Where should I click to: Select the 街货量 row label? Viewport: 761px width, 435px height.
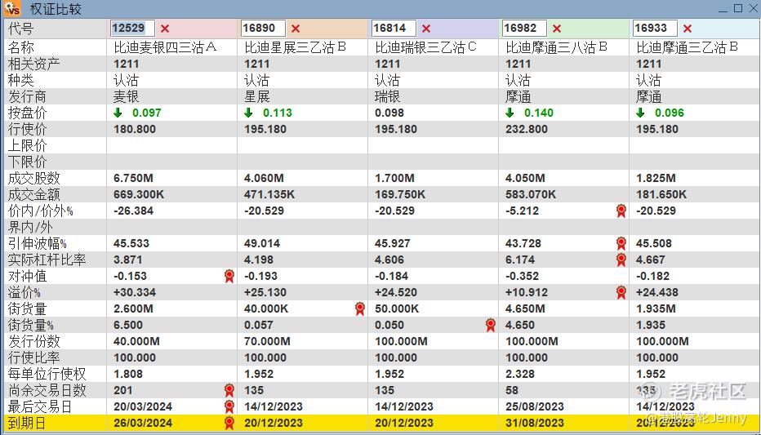coord(27,308)
